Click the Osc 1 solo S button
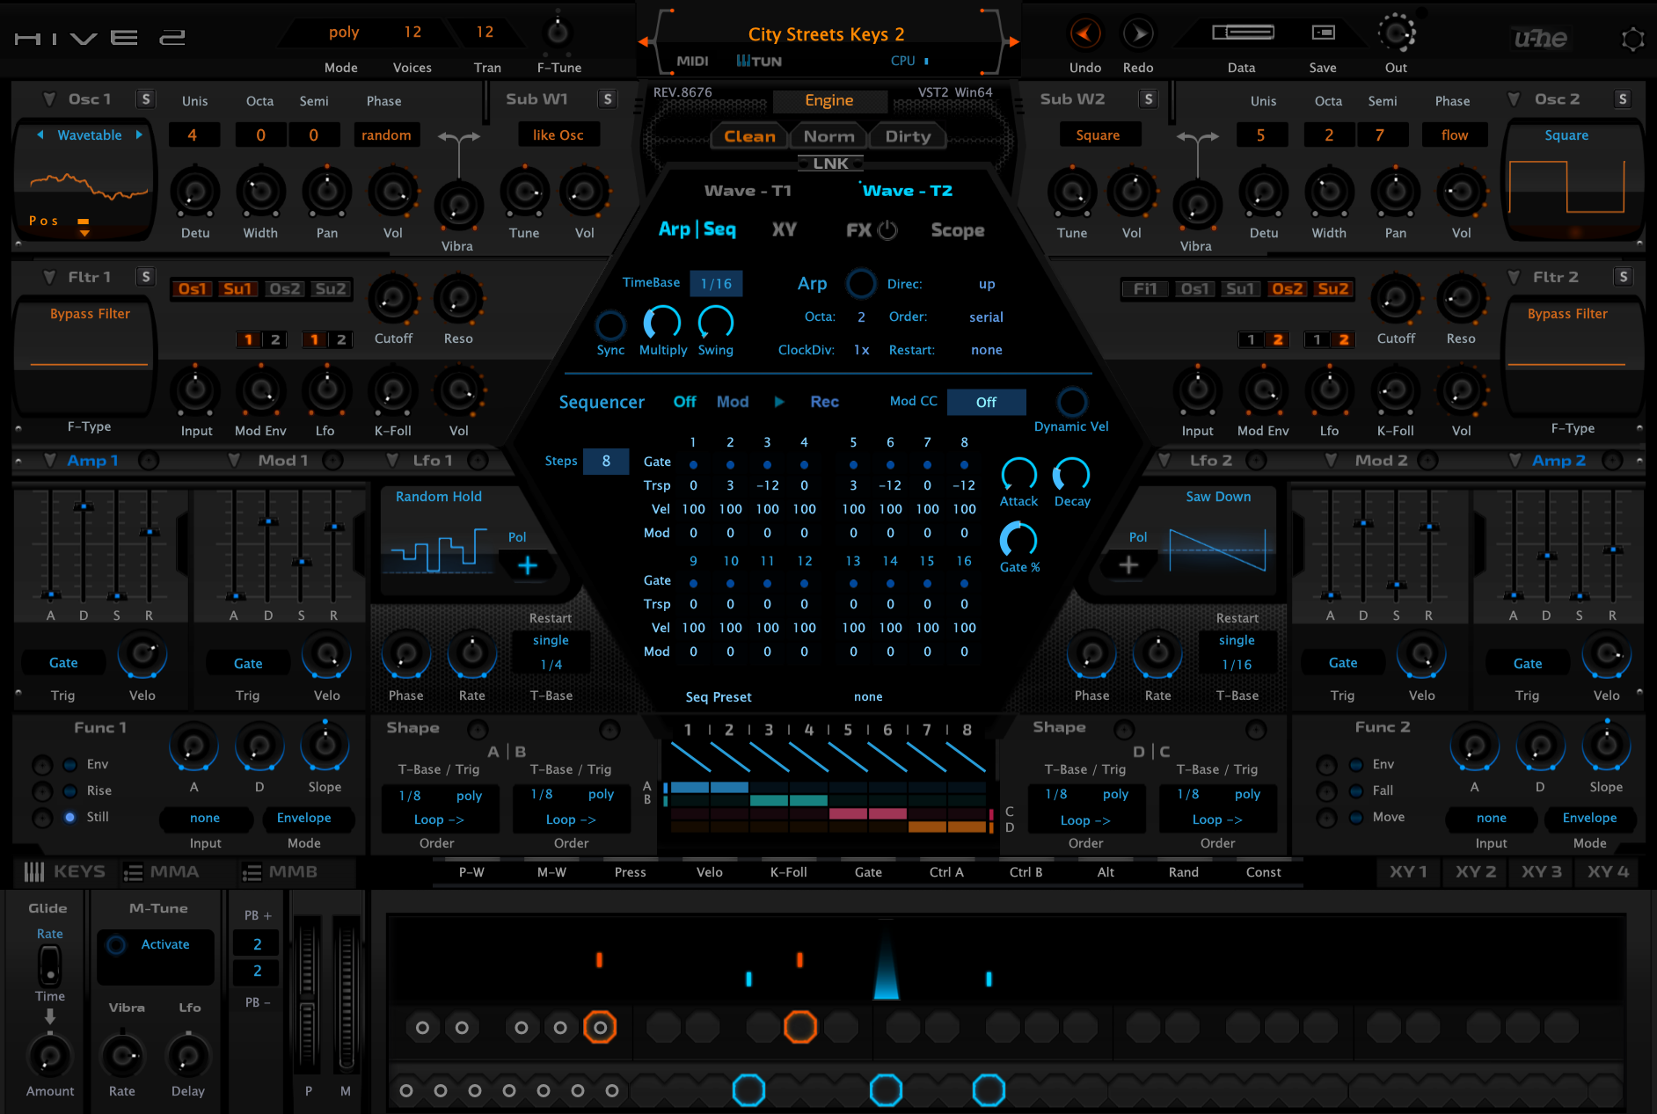Image resolution: width=1657 pixels, height=1114 pixels. (x=146, y=99)
